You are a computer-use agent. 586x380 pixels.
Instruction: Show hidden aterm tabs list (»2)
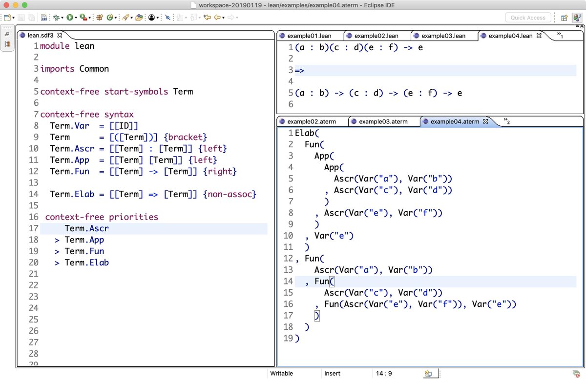point(507,121)
